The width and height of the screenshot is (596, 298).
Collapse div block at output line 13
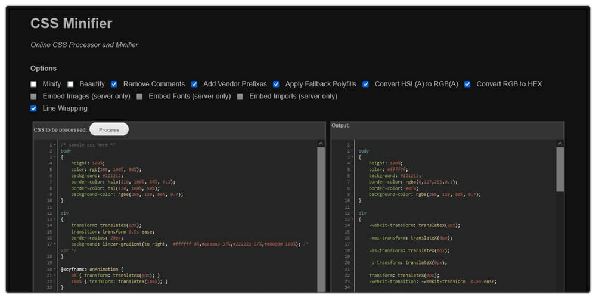(353, 219)
